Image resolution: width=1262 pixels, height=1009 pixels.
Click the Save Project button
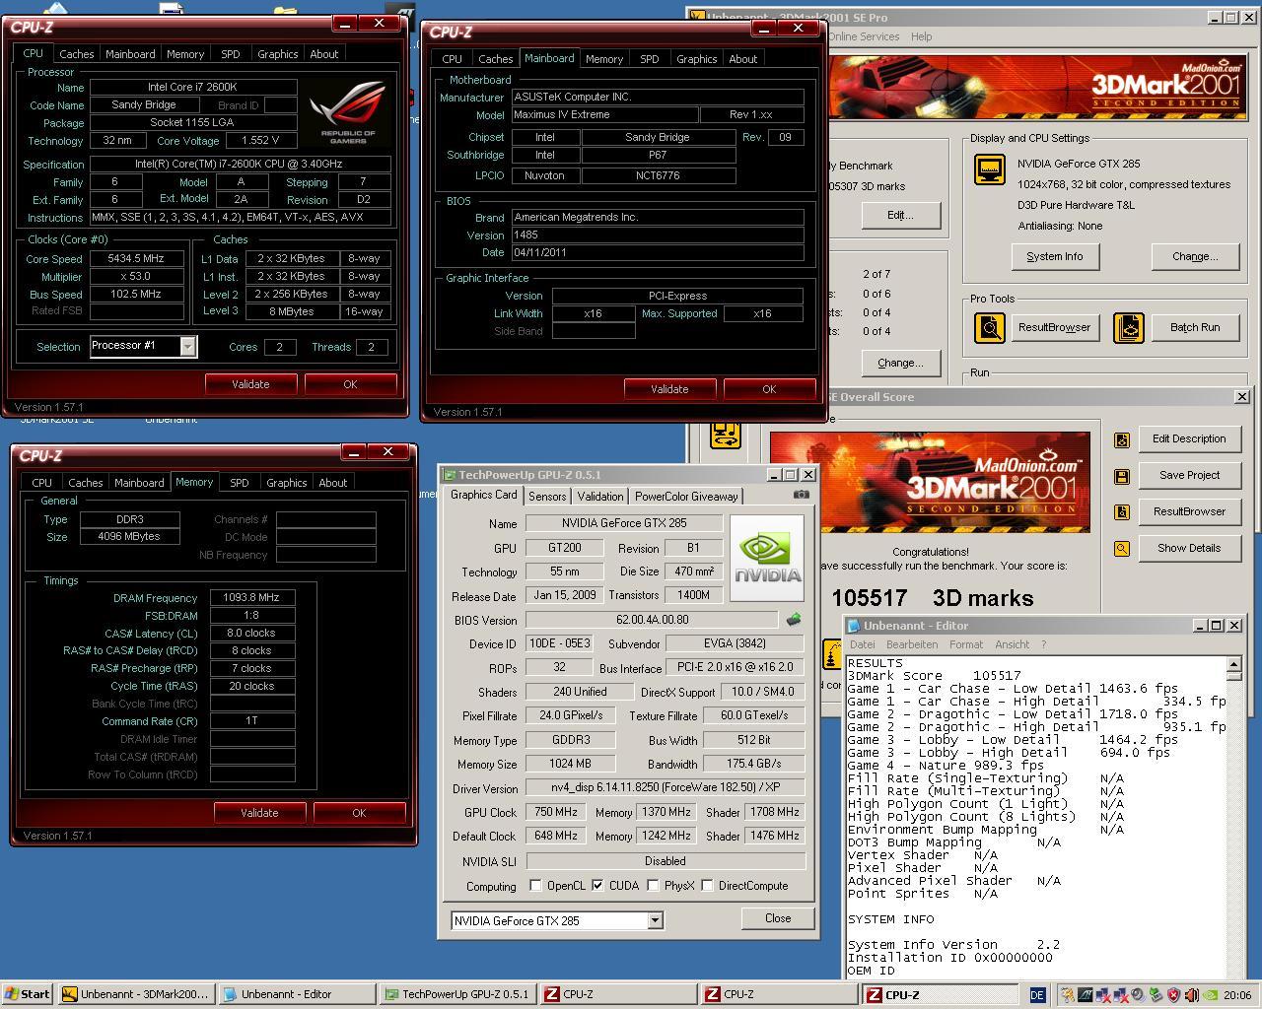click(1189, 475)
